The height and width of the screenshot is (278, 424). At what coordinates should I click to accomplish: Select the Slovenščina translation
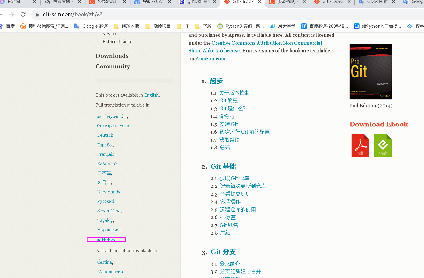[x=109, y=211]
